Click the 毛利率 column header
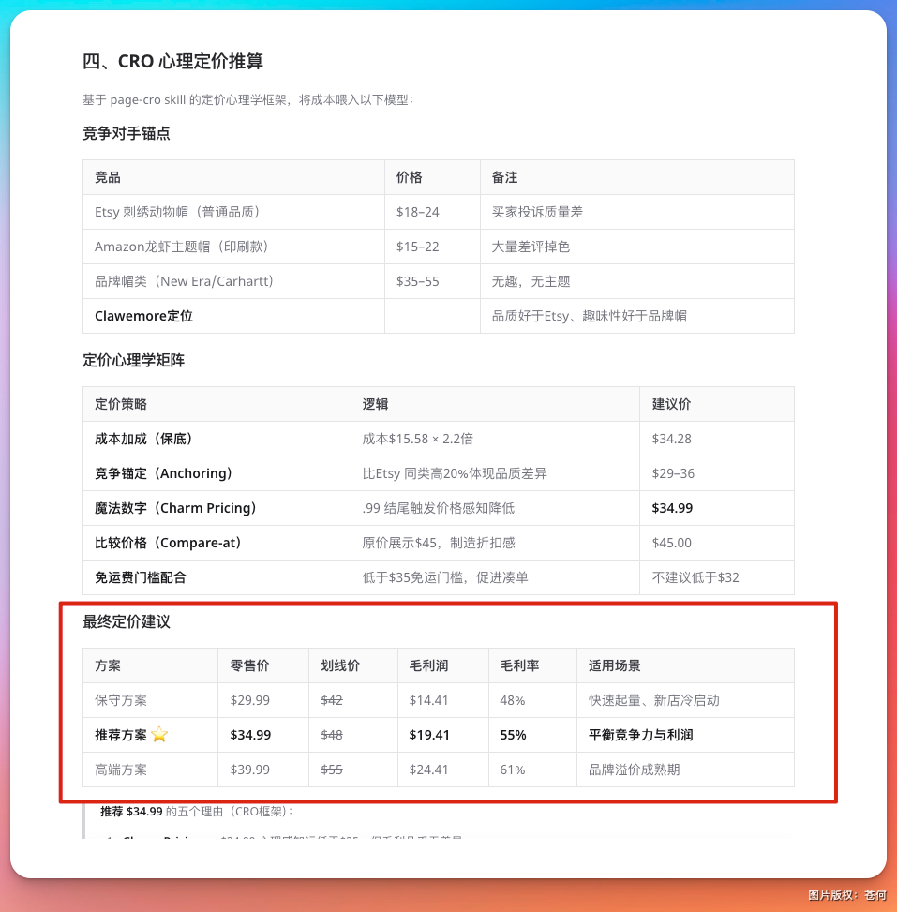The height and width of the screenshot is (912, 897). coord(519,665)
